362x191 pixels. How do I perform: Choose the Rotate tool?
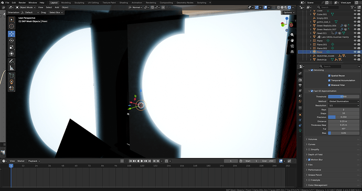[12, 40]
